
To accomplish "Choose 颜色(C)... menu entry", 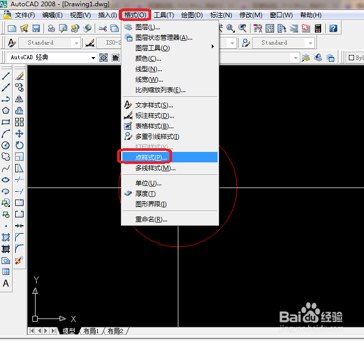I will pos(170,59).
